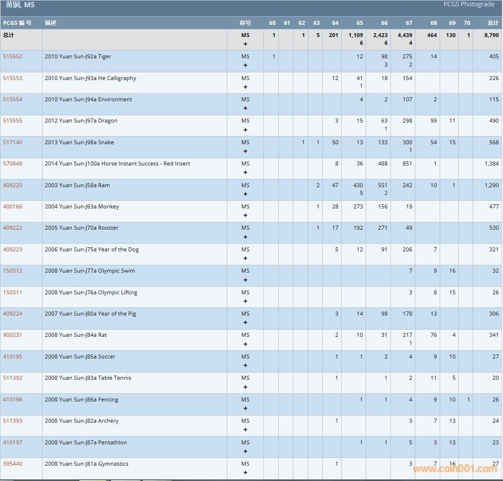
Task: Expand plus grades for 2010 Tiger row
Action: [x=245, y=65]
